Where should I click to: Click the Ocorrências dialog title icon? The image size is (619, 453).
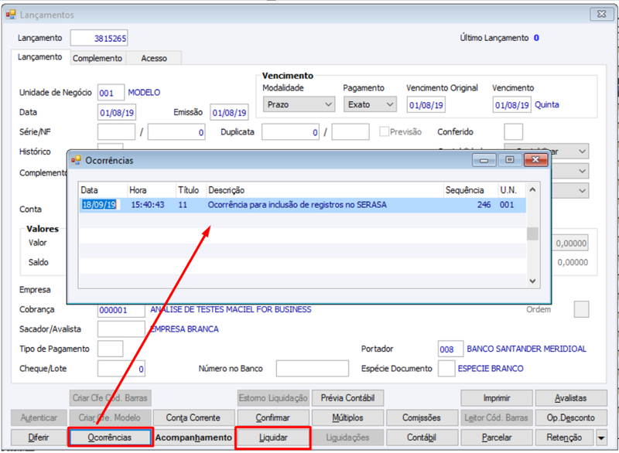[x=76, y=160]
